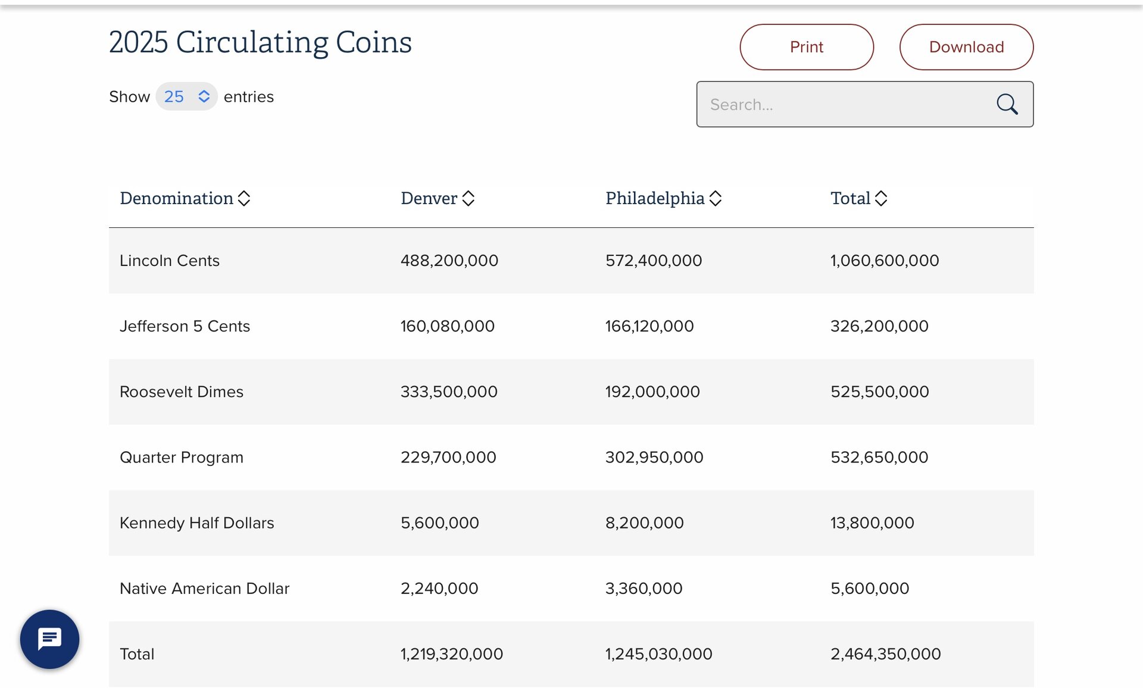Select the Jefferson 5 Cents row
Image resolution: width=1143 pixels, height=688 pixels.
click(x=185, y=326)
